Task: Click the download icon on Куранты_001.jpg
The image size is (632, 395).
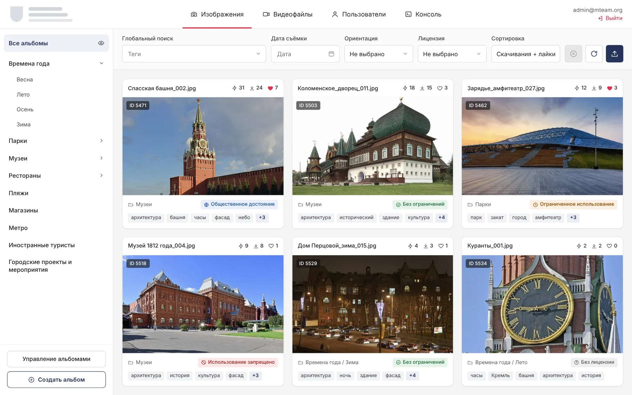Action: pyautogui.click(x=594, y=246)
